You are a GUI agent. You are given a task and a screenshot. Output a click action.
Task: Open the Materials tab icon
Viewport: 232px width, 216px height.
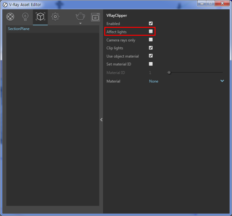[10, 17]
